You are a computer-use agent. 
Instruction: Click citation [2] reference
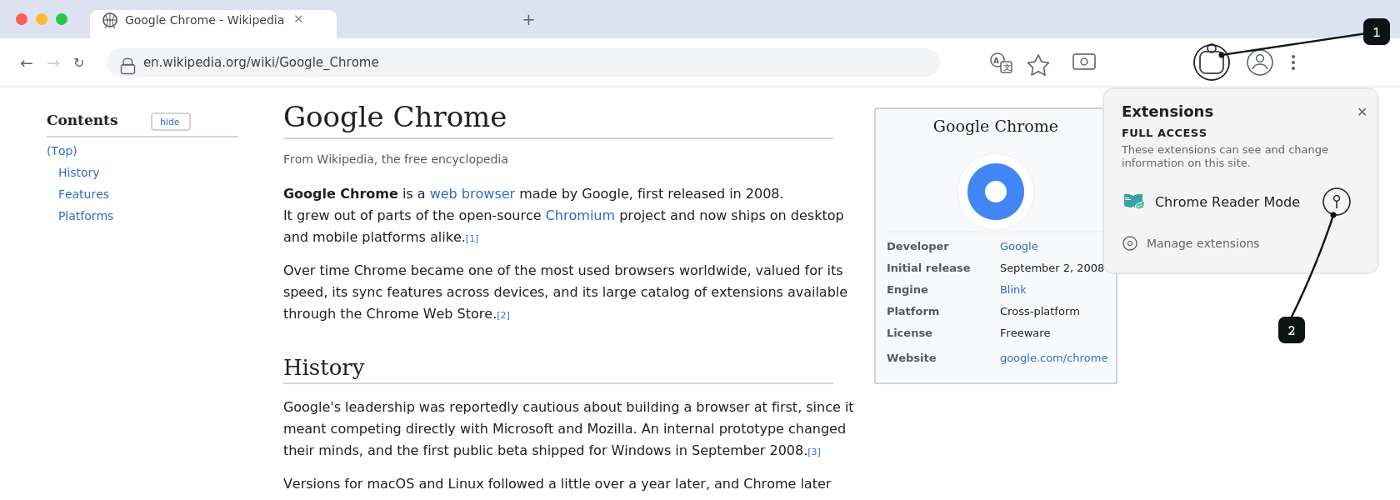pyautogui.click(x=503, y=315)
